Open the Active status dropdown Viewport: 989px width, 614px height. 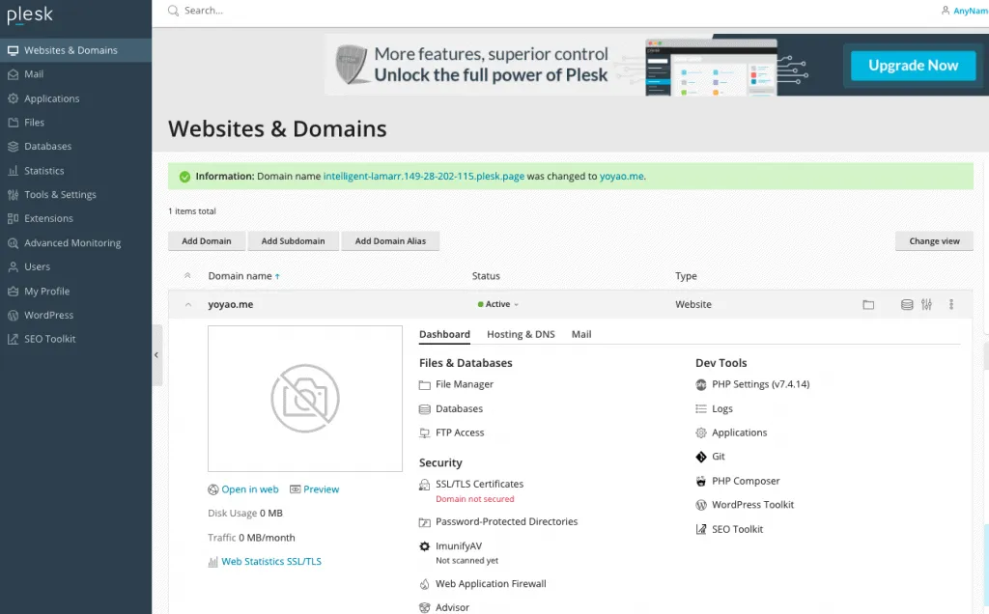tap(498, 303)
